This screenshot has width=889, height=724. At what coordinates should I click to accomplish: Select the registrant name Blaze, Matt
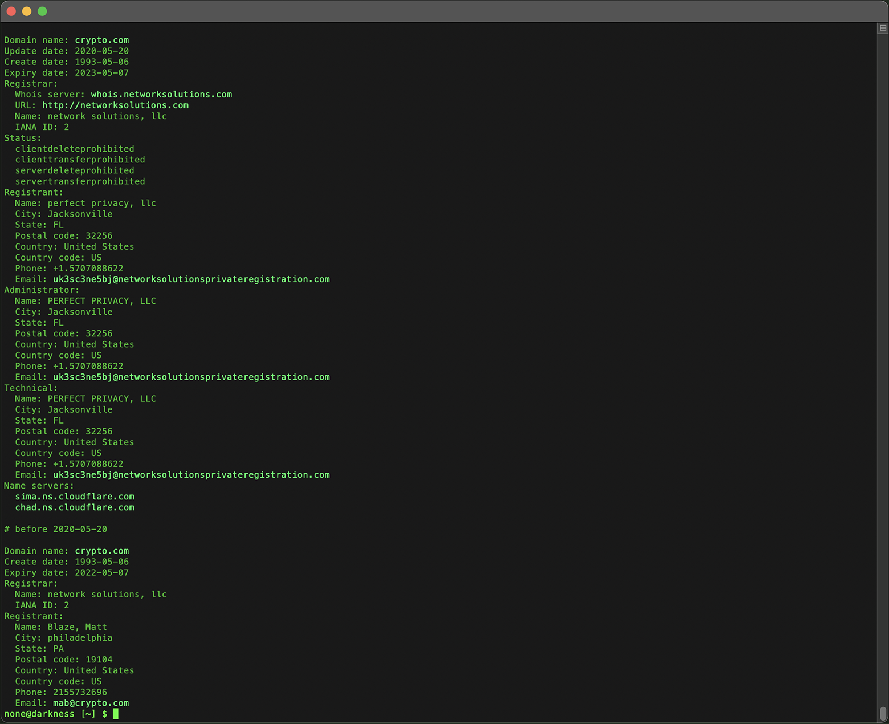point(78,627)
